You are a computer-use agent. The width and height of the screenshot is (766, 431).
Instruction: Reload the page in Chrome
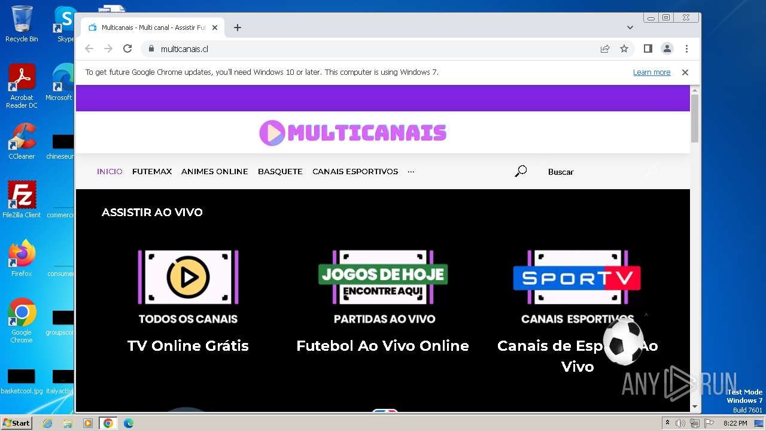(x=127, y=48)
